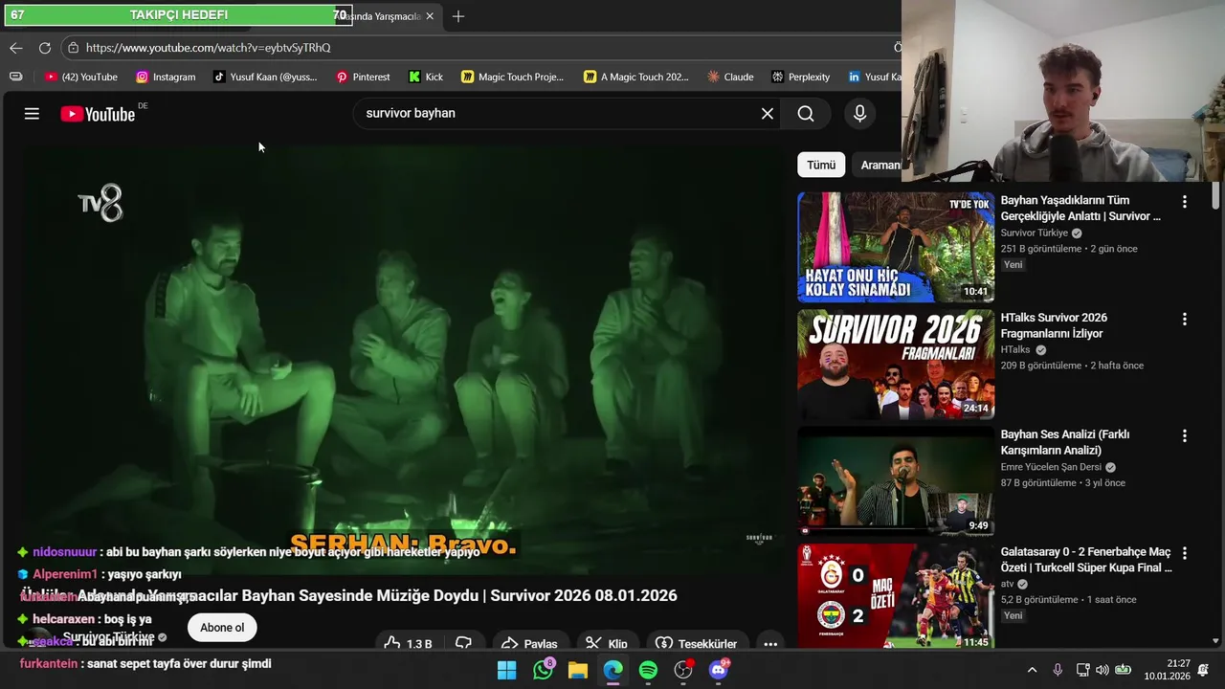The height and width of the screenshot is (689, 1225).
Task: Open the Windows Start menu
Action: click(x=507, y=670)
